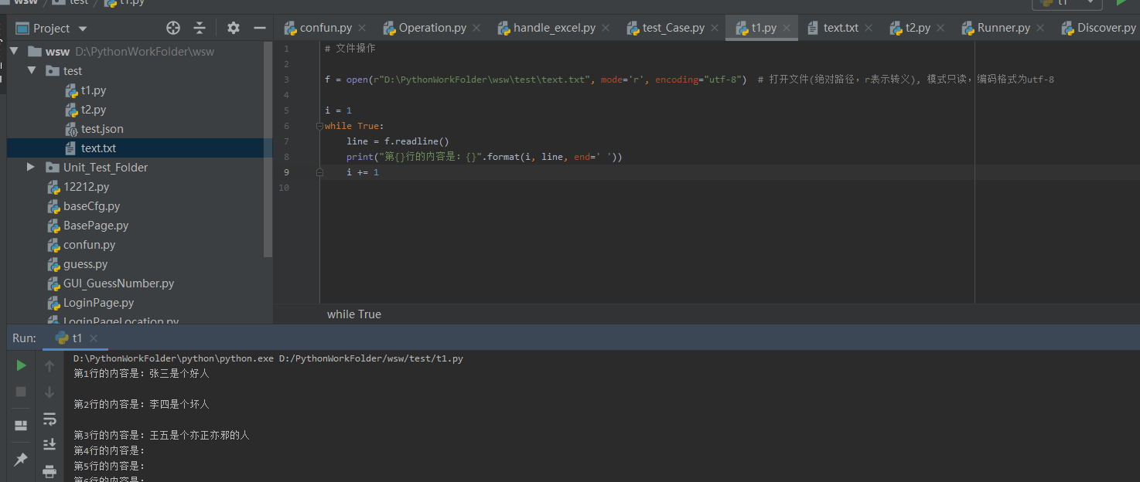Close the t1.py editor tab

tap(787, 28)
